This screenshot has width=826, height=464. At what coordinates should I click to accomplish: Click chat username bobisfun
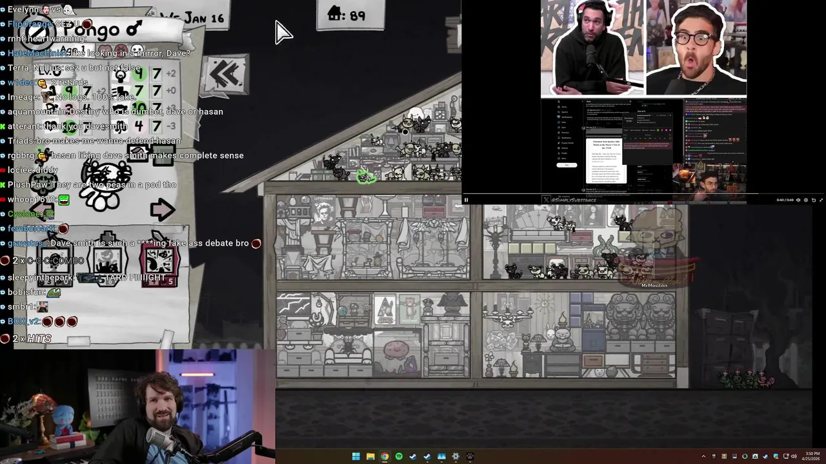click(26, 292)
